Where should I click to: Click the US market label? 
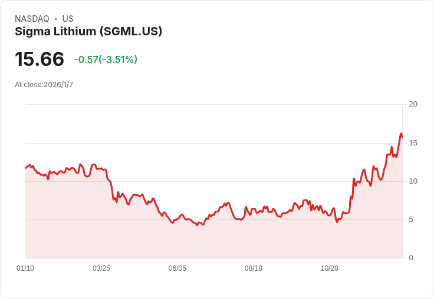pos(68,18)
